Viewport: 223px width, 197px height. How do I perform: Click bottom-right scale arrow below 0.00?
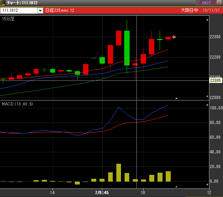click(207, 184)
